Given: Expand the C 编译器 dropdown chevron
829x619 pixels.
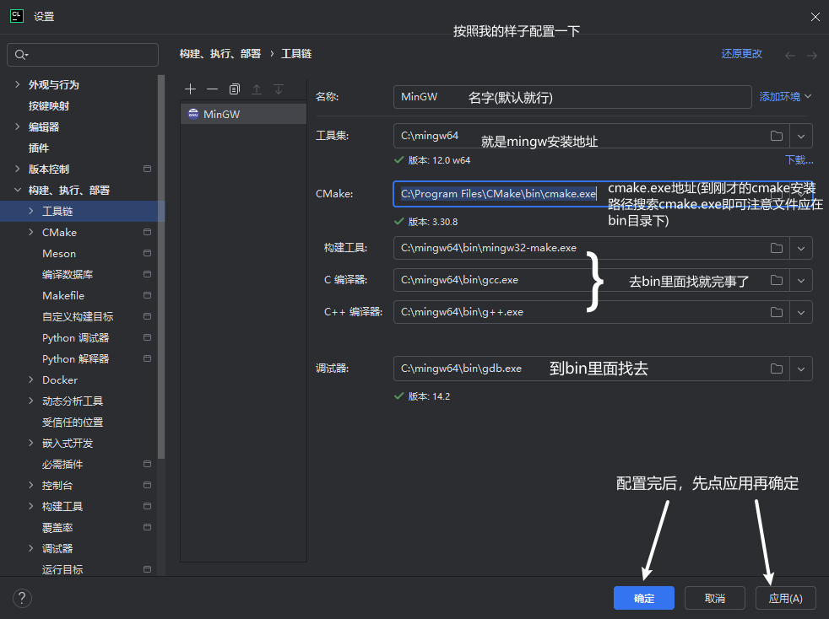Looking at the screenshot, I should 800,280.
